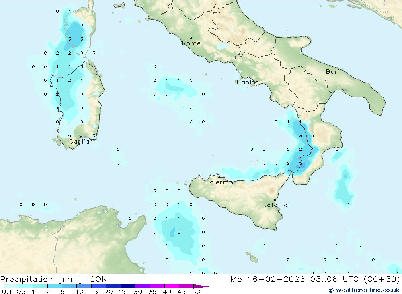Click the '4' precipitation value near Calabria
Viewport: 402px width, 294px height.
(312, 150)
